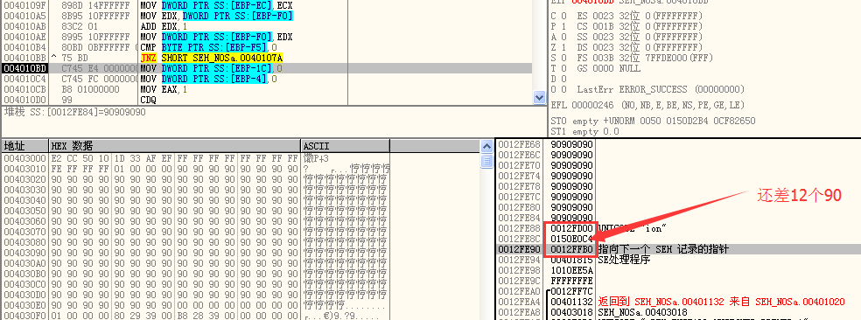Select stack address 0012FE88 with value 0012FD00

point(678,228)
